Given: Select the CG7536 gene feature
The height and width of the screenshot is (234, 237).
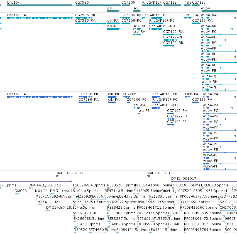Looking at the screenshot, I should coord(98,5).
